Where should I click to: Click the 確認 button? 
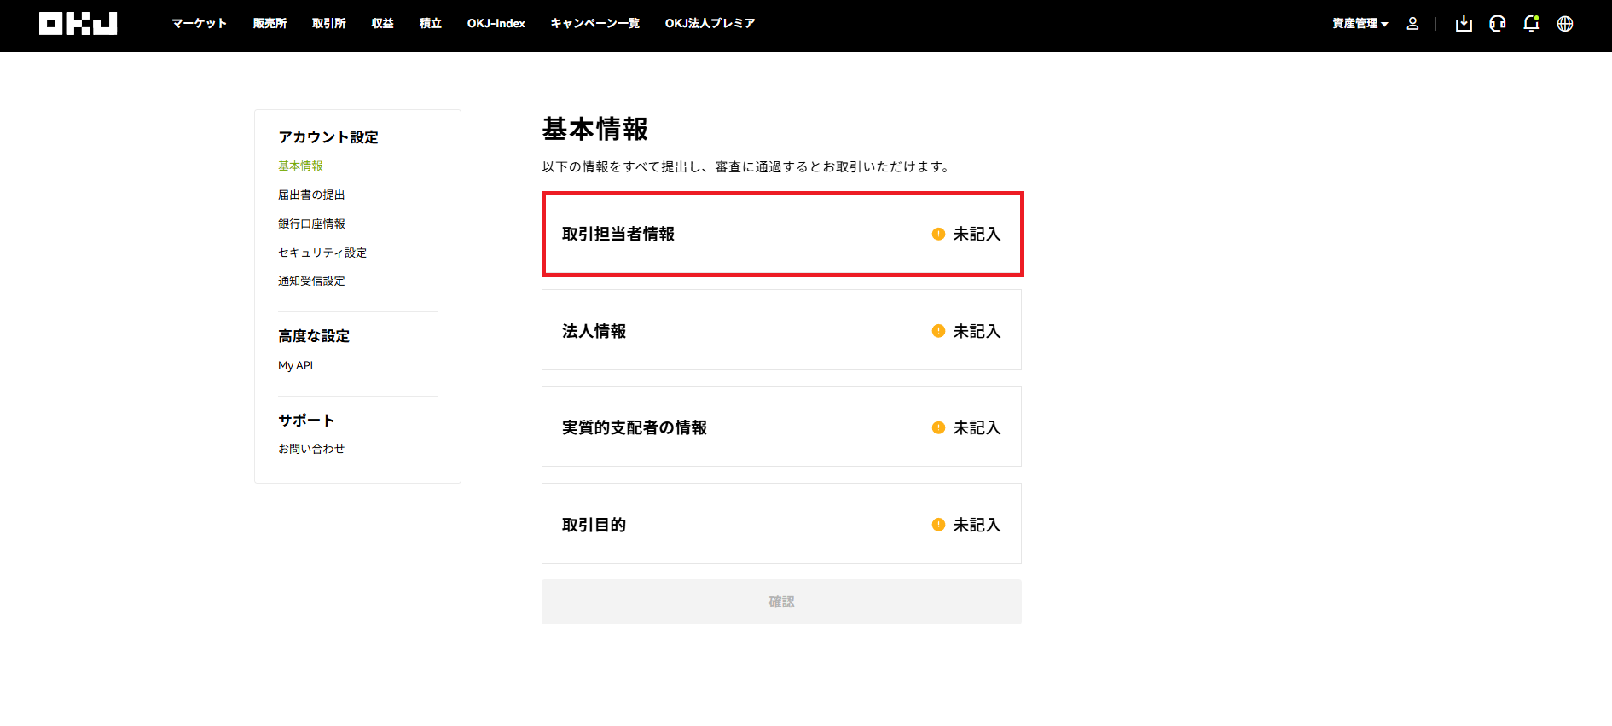[x=781, y=602]
